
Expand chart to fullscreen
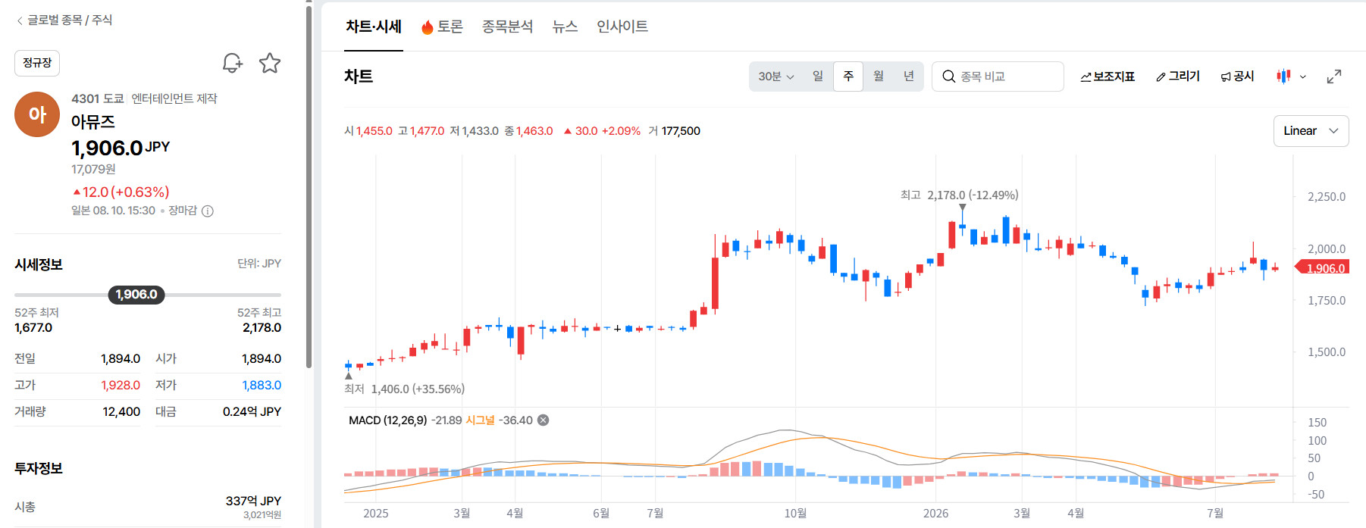[1334, 77]
